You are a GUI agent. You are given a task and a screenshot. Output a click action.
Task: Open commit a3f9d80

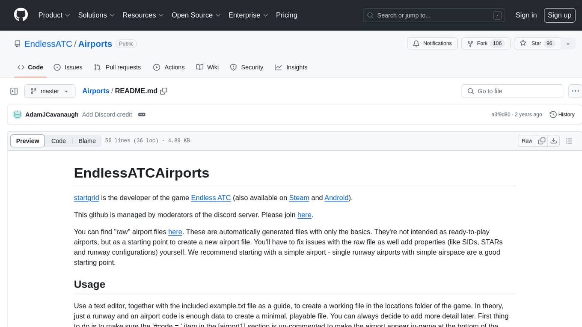point(501,115)
